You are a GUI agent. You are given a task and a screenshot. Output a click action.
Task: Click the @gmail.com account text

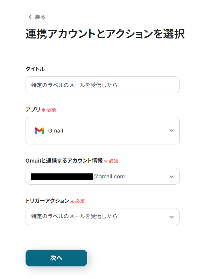[x=109, y=177]
